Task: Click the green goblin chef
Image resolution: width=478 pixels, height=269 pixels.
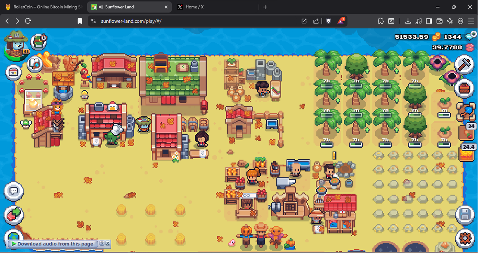Action: 112,135
